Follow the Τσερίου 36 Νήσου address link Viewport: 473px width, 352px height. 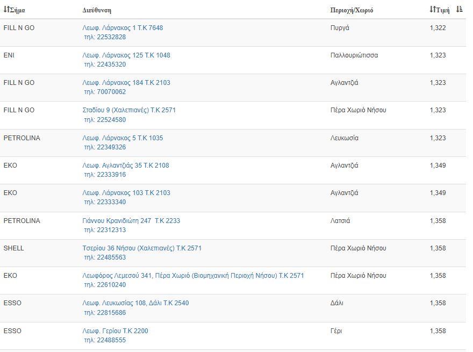[142, 248]
